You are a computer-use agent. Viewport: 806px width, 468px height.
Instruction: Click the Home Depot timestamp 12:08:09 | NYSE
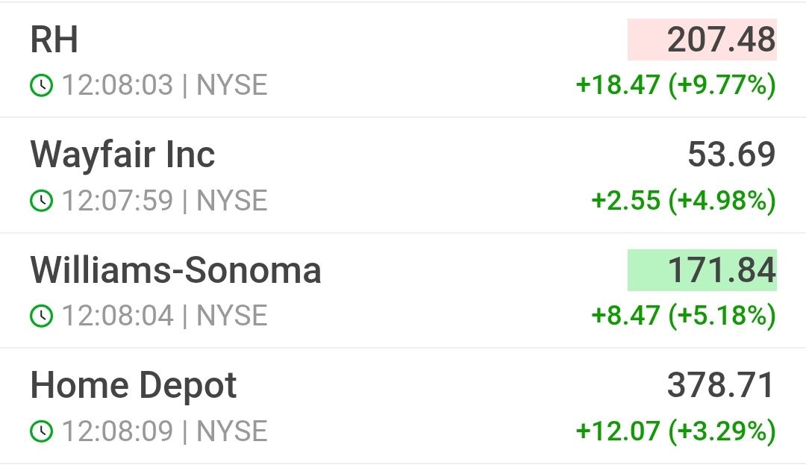click(164, 431)
